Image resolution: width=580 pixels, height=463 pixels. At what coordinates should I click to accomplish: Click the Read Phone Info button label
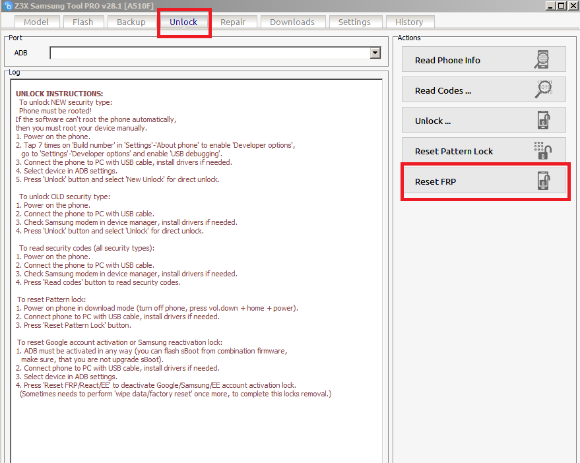[447, 60]
